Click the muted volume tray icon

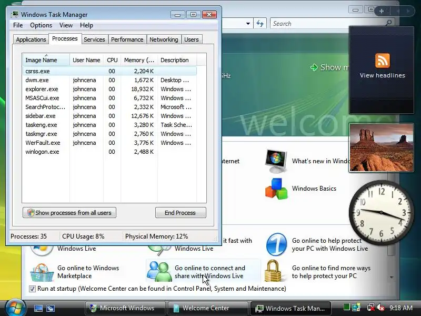(x=380, y=308)
